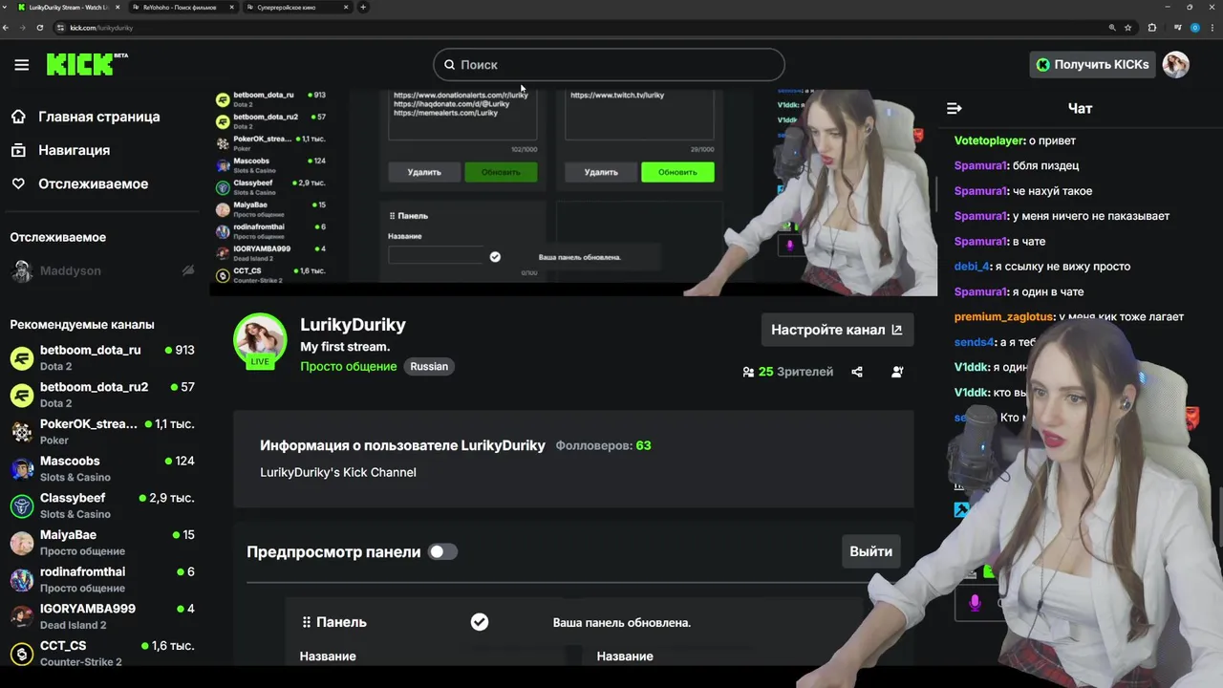Switch to the ReYohoho Поиск фильмов tab
This screenshot has width=1223, height=688.
click(184, 7)
